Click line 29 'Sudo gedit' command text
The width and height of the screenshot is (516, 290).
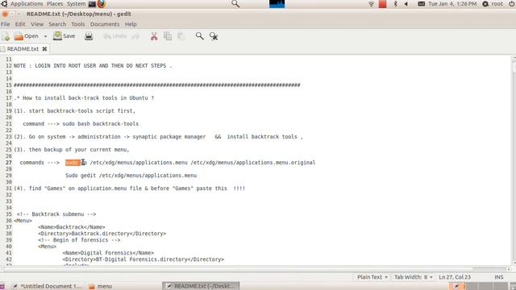131,176
